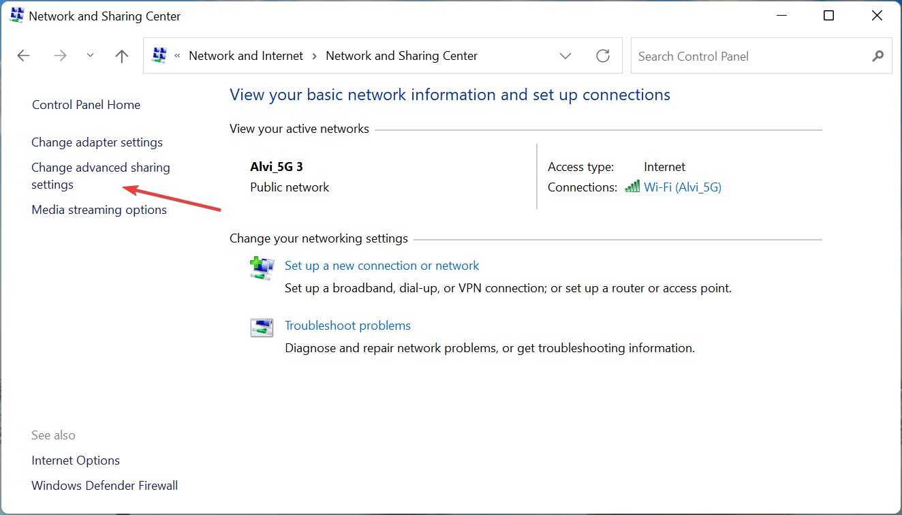Open Windows Defender Firewall
This screenshot has width=902, height=515.
point(104,485)
